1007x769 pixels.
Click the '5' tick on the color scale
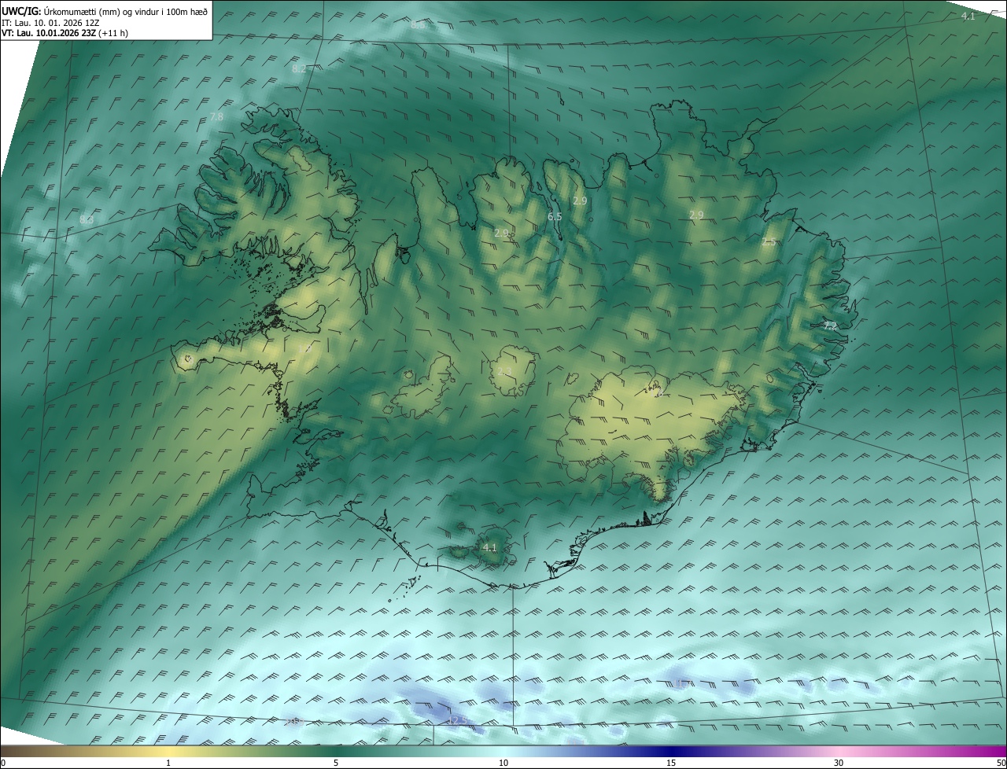336,763
